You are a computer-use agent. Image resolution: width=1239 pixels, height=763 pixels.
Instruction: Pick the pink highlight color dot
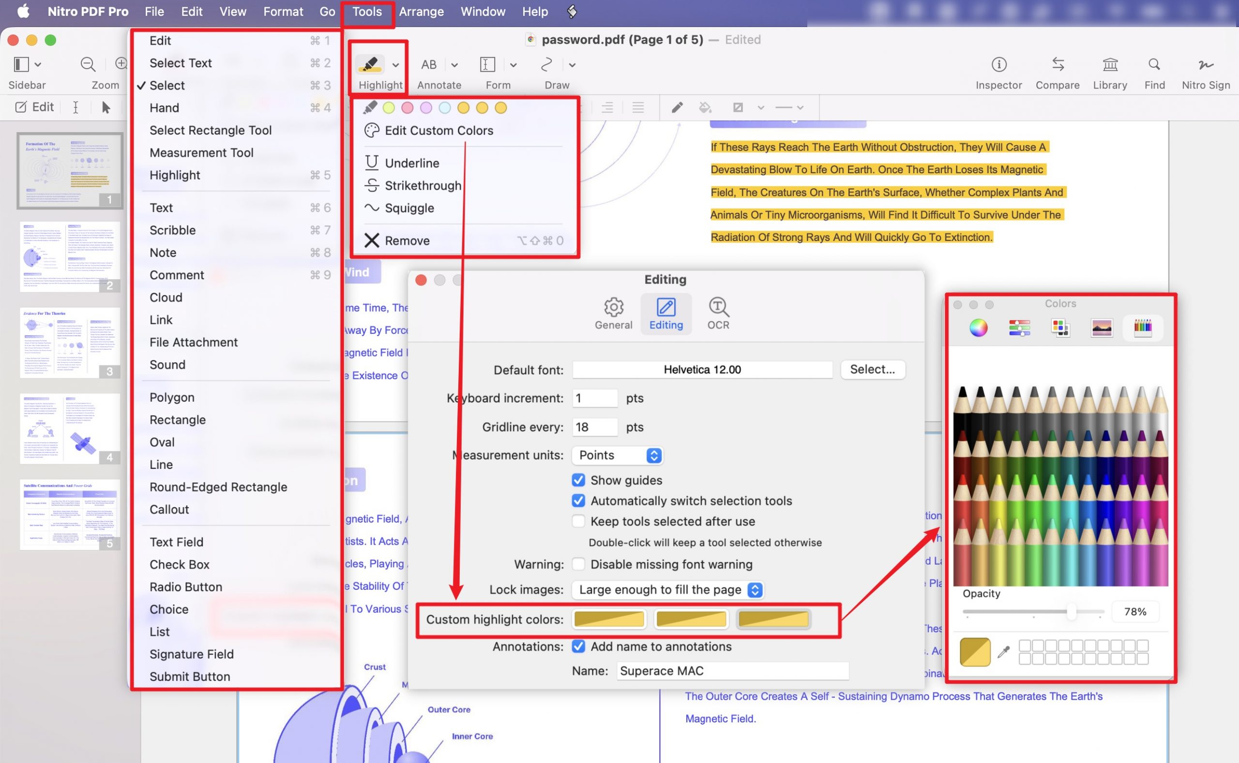pyautogui.click(x=408, y=107)
